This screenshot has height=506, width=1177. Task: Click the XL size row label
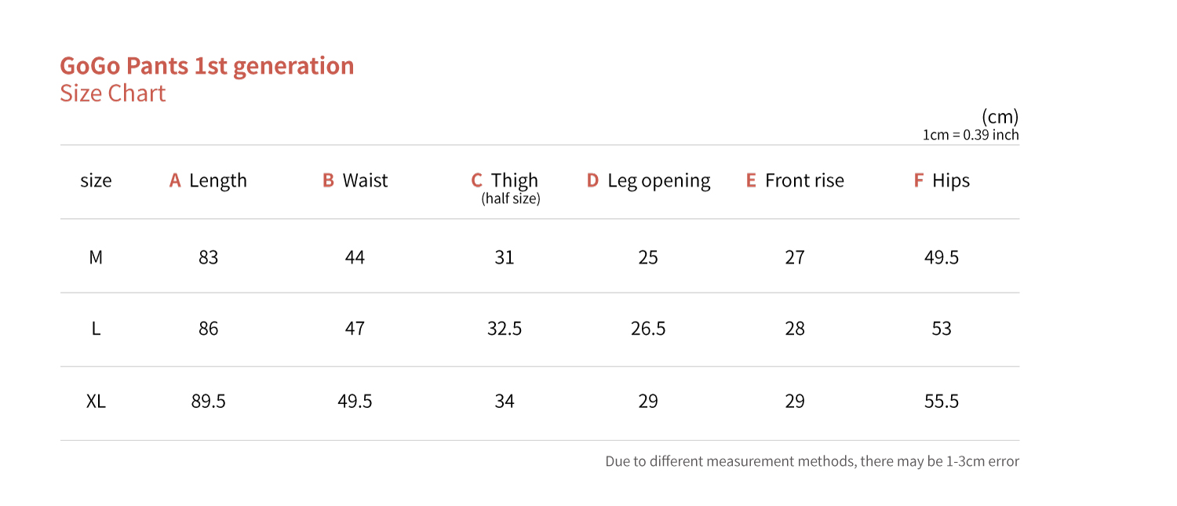96,402
